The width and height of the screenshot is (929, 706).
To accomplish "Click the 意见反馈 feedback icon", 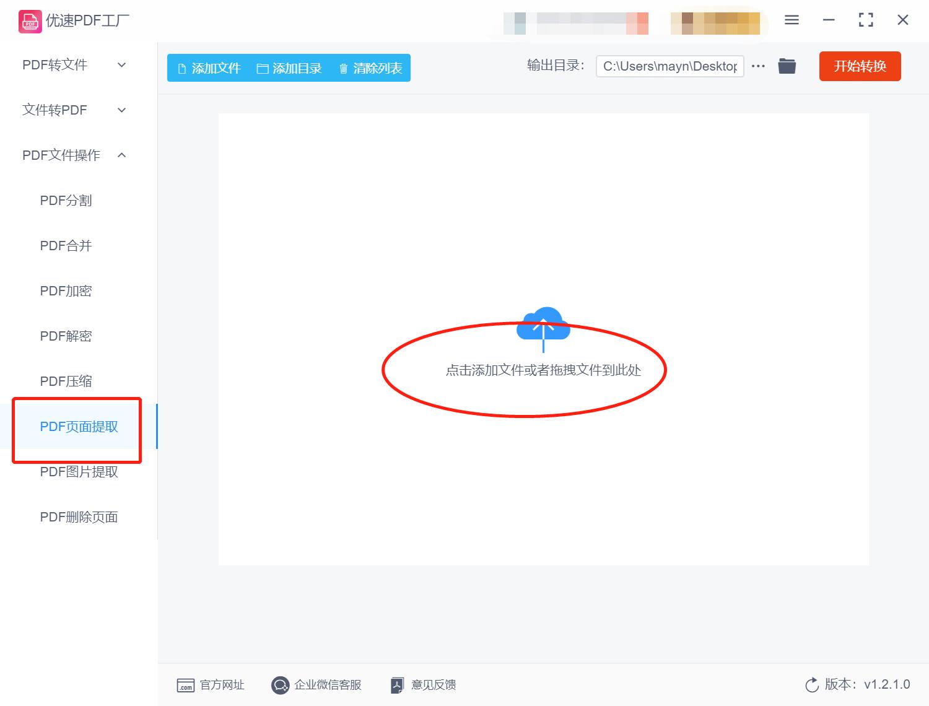I will pyautogui.click(x=397, y=685).
